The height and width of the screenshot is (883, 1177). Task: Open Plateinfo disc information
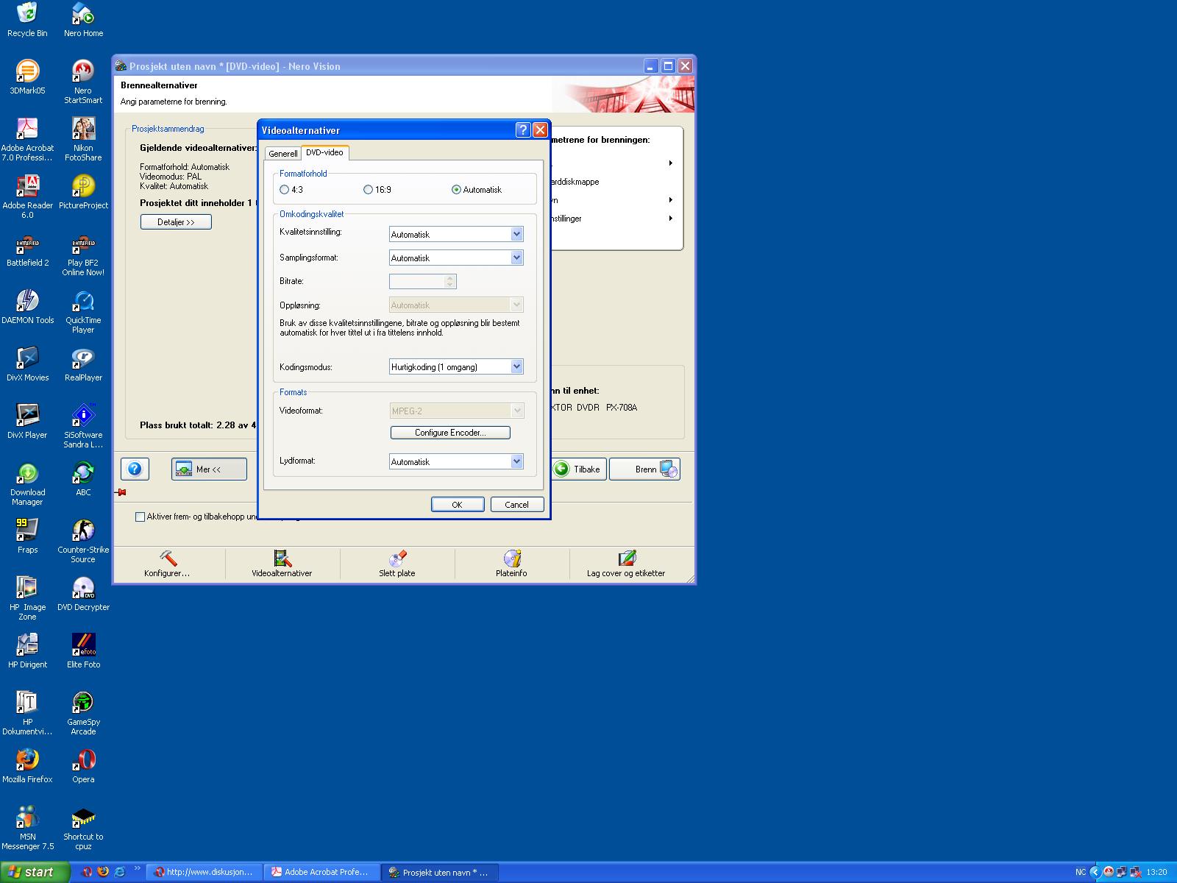click(511, 564)
